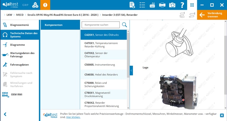
Task: Click the Jaltest logo in header
Action: (10, 5)
